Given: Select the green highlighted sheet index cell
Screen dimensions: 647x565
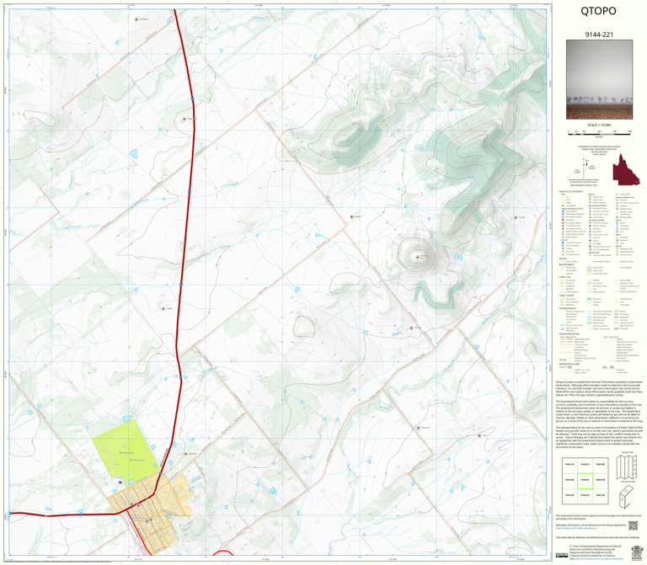Looking at the screenshot, I should click(x=585, y=480).
